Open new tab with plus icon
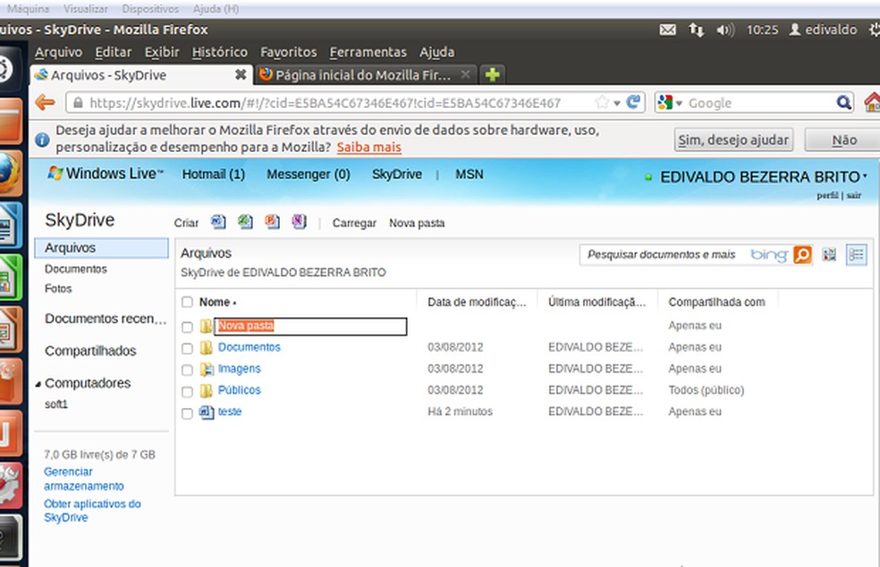Image resolution: width=880 pixels, height=567 pixels. point(492,74)
